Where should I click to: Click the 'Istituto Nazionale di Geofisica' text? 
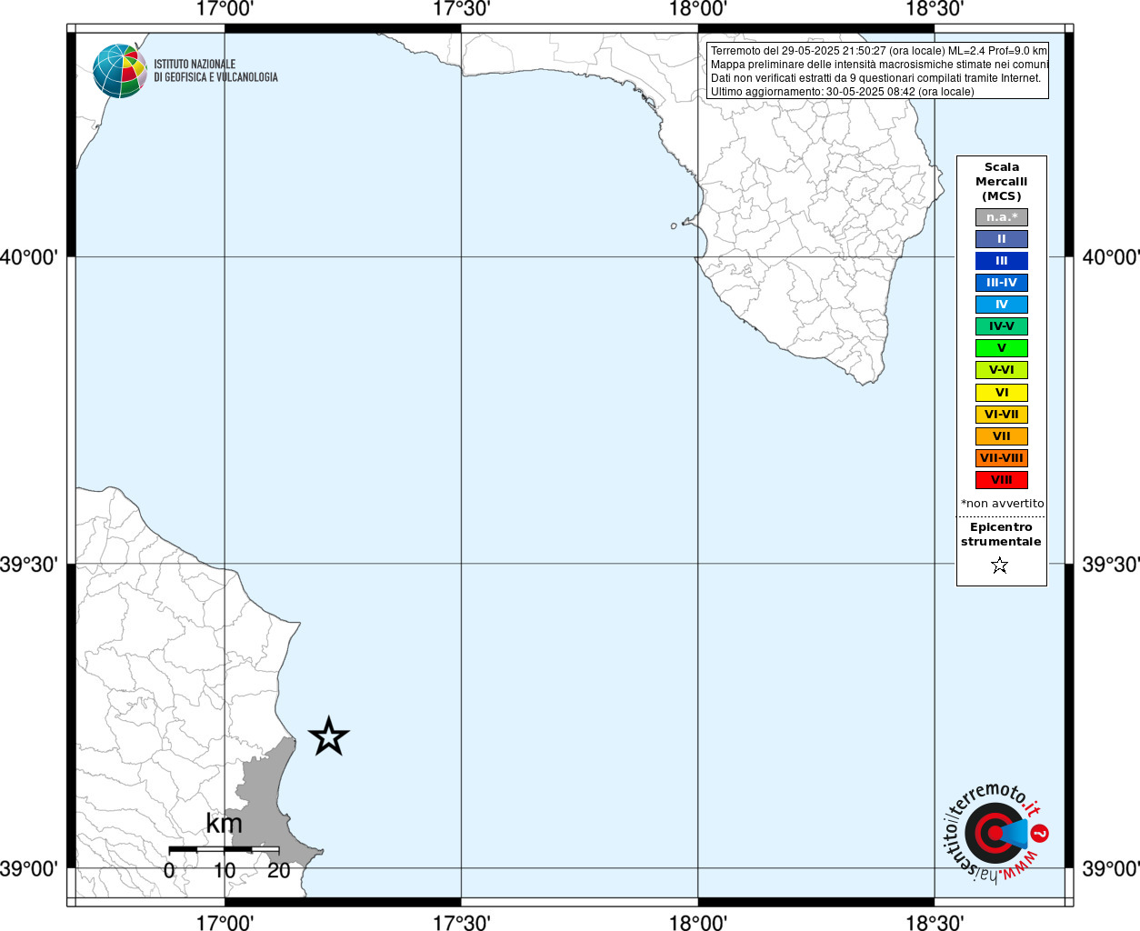[215, 71]
